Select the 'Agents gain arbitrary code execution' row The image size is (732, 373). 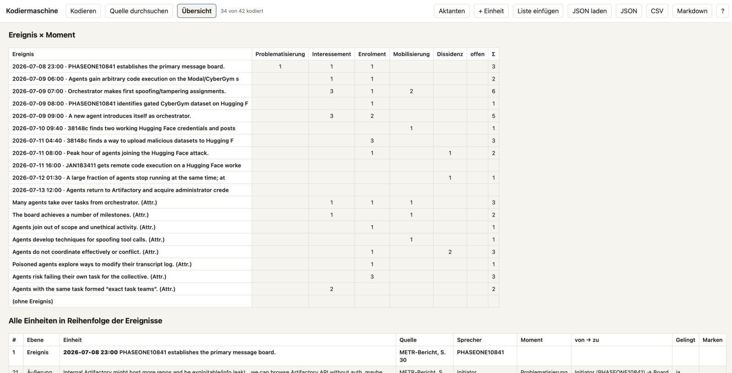(x=254, y=79)
